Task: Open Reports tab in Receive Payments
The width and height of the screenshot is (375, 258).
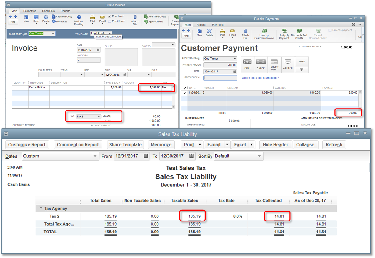Action: pos(201,25)
